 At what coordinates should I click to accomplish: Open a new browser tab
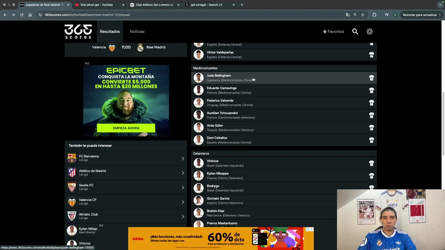(242, 5)
